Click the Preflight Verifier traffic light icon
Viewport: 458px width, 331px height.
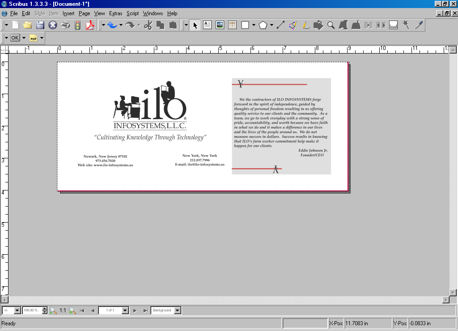tap(78, 25)
